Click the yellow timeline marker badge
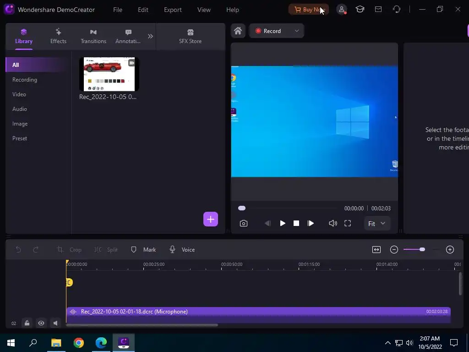Viewport: 469px width, 352px height. coord(69,282)
